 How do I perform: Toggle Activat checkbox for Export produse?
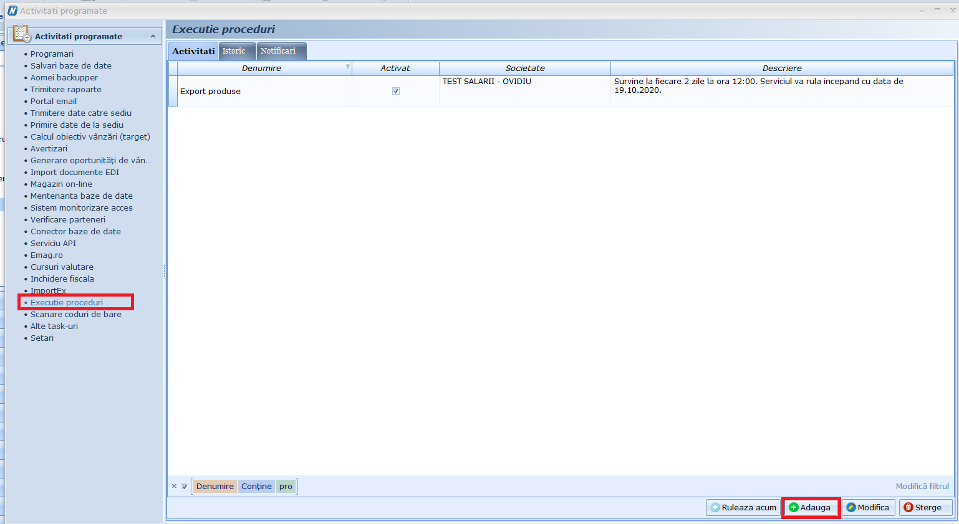(396, 91)
